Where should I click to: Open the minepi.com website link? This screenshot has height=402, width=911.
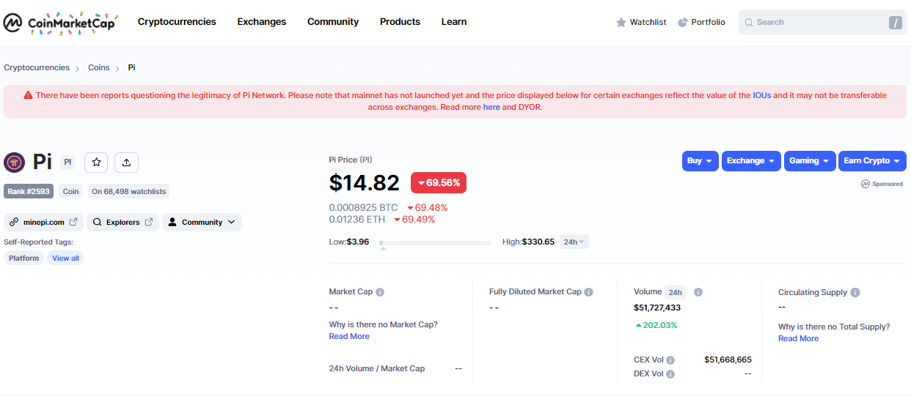(x=43, y=222)
